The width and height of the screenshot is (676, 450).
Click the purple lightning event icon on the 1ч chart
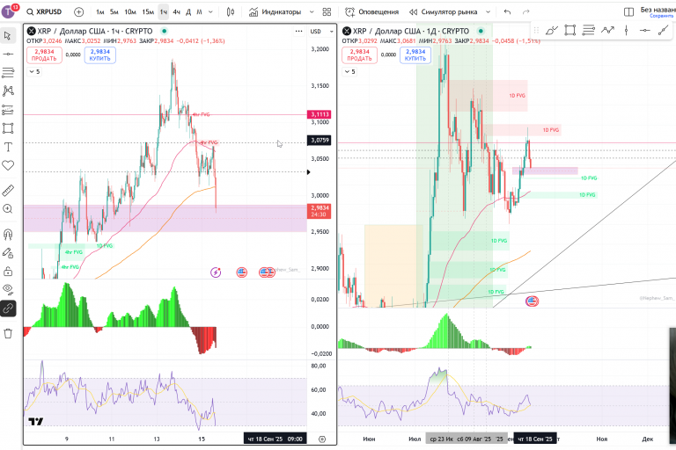tap(216, 272)
